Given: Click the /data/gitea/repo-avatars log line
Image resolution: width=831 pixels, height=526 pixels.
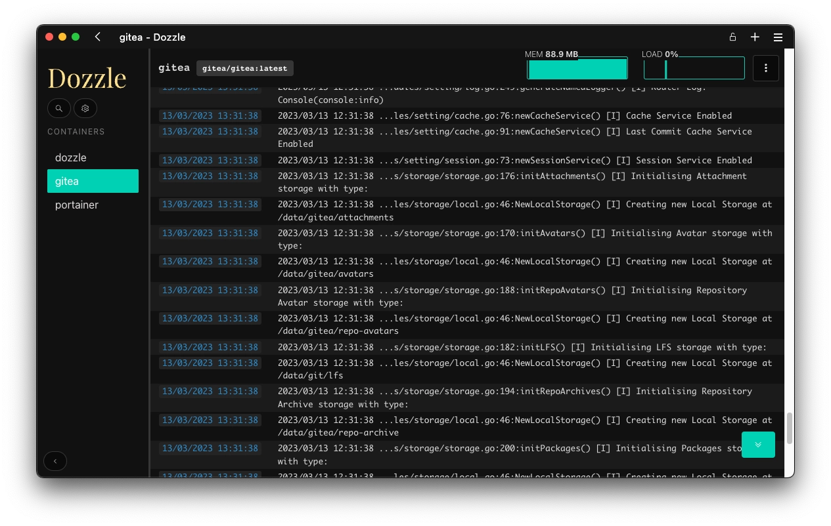Looking at the screenshot, I should [x=466, y=325].
